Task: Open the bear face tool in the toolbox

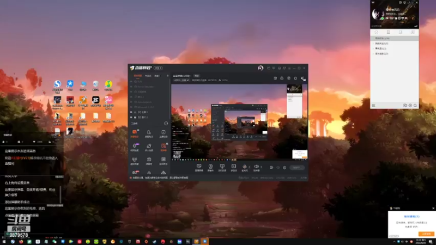Action: coord(135,160)
